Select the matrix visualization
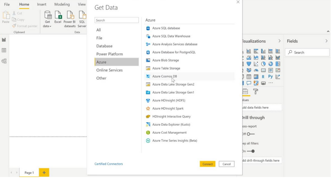Image resolution: width=331 pixels, height=178 pixels. tap(256, 77)
